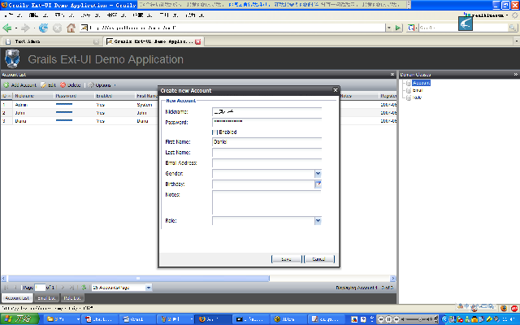The width and height of the screenshot is (520, 325).
Task: Click the browser Forward arrow
Action: pyautogui.click(x=25, y=28)
